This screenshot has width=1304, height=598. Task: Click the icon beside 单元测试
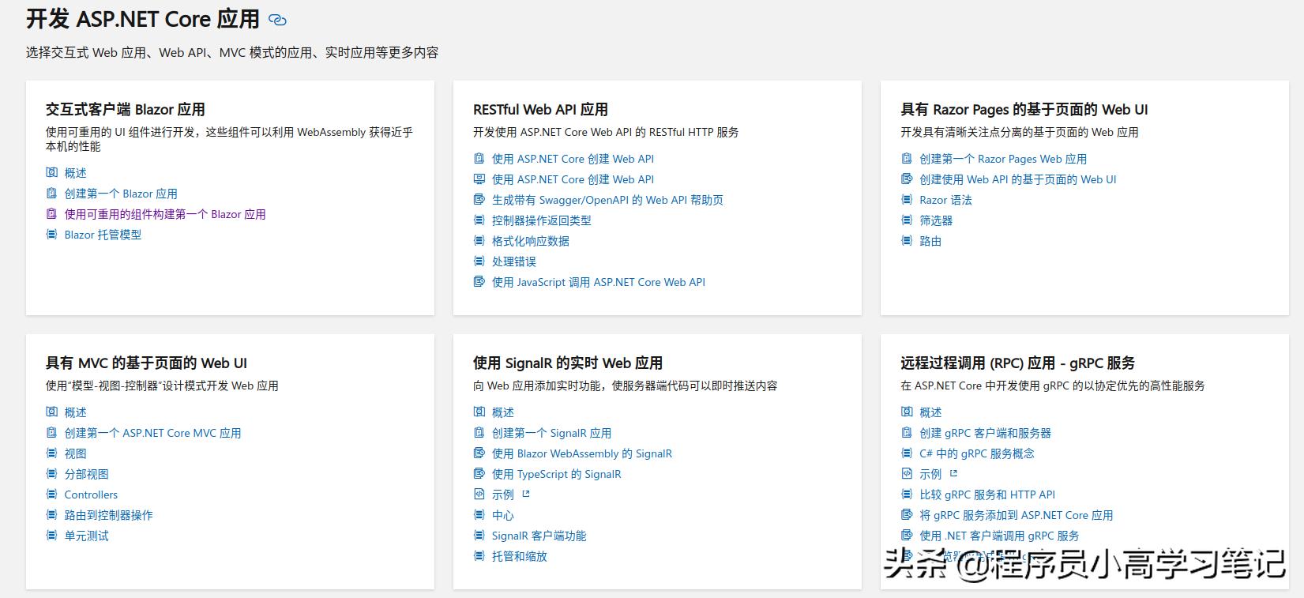[x=51, y=535]
